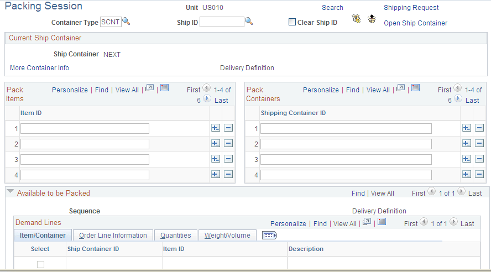This screenshot has height=272, width=491.
Task: Open the Shipping Request link
Action: pyautogui.click(x=411, y=8)
